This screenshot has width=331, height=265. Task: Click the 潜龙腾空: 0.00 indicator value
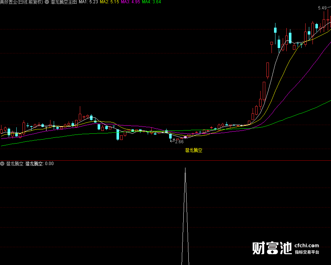[39, 164]
